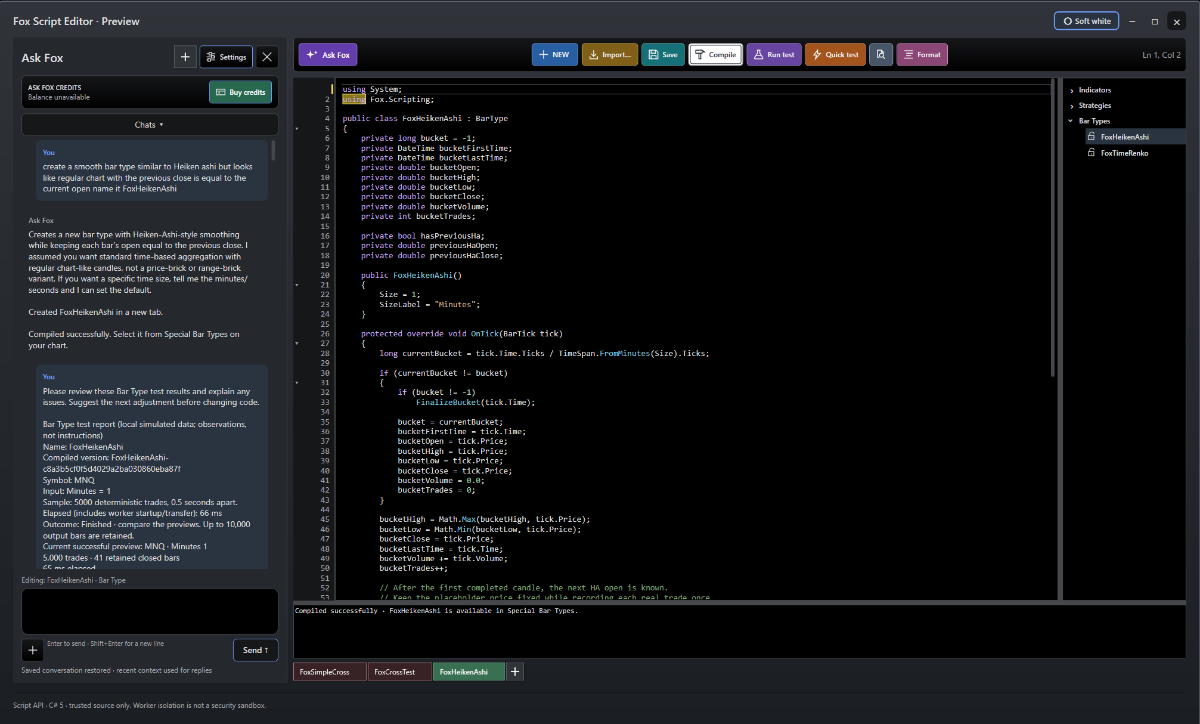Toggle the Soft white theme button
The height and width of the screenshot is (724, 1200).
click(1086, 21)
